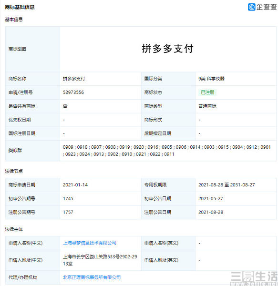Click the 代理/办理机构 label
Viewport: 278px width, 286px height.
coord(23,277)
